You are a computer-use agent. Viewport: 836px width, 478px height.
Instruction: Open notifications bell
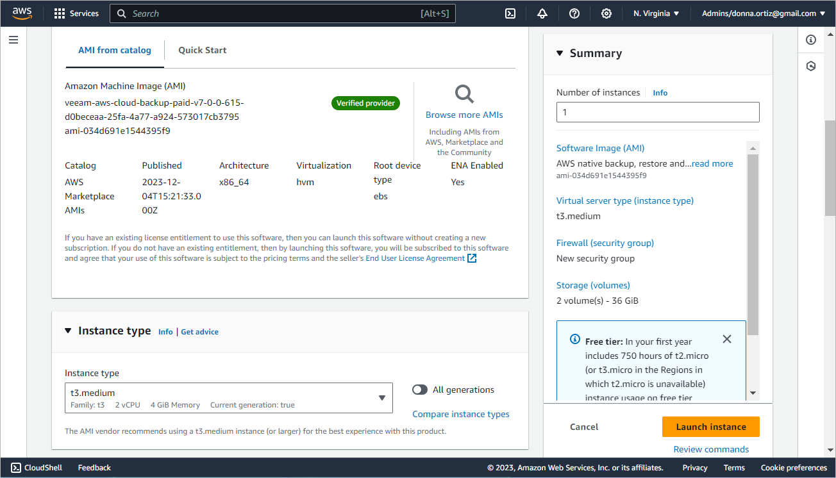pyautogui.click(x=542, y=13)
